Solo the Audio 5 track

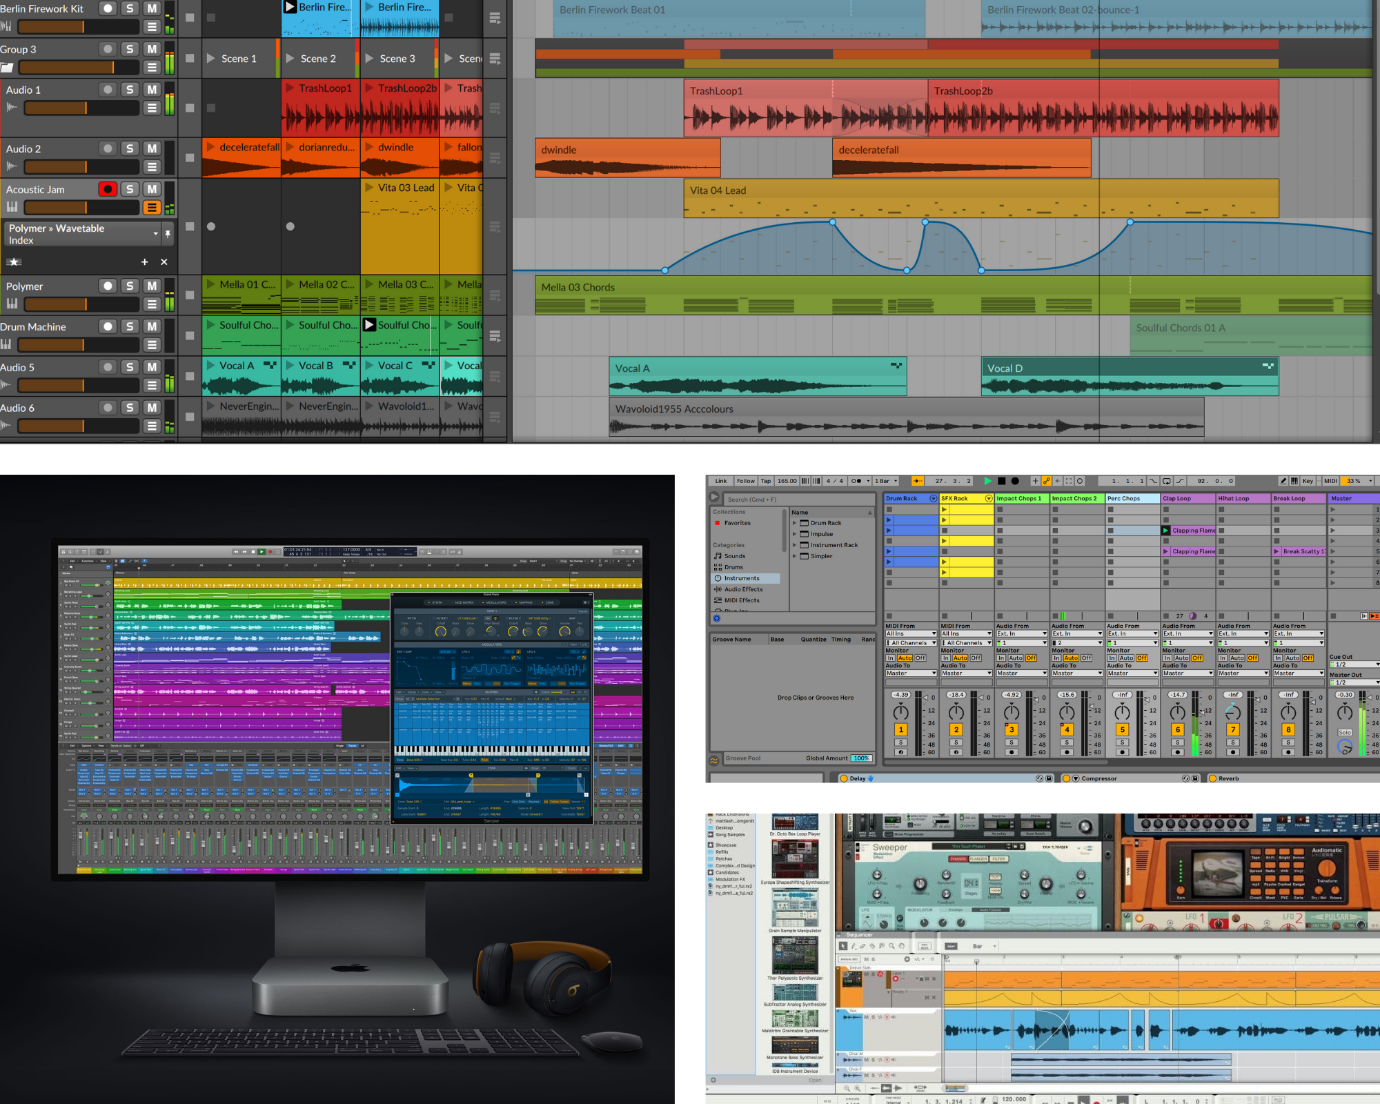tap(130, 367)
